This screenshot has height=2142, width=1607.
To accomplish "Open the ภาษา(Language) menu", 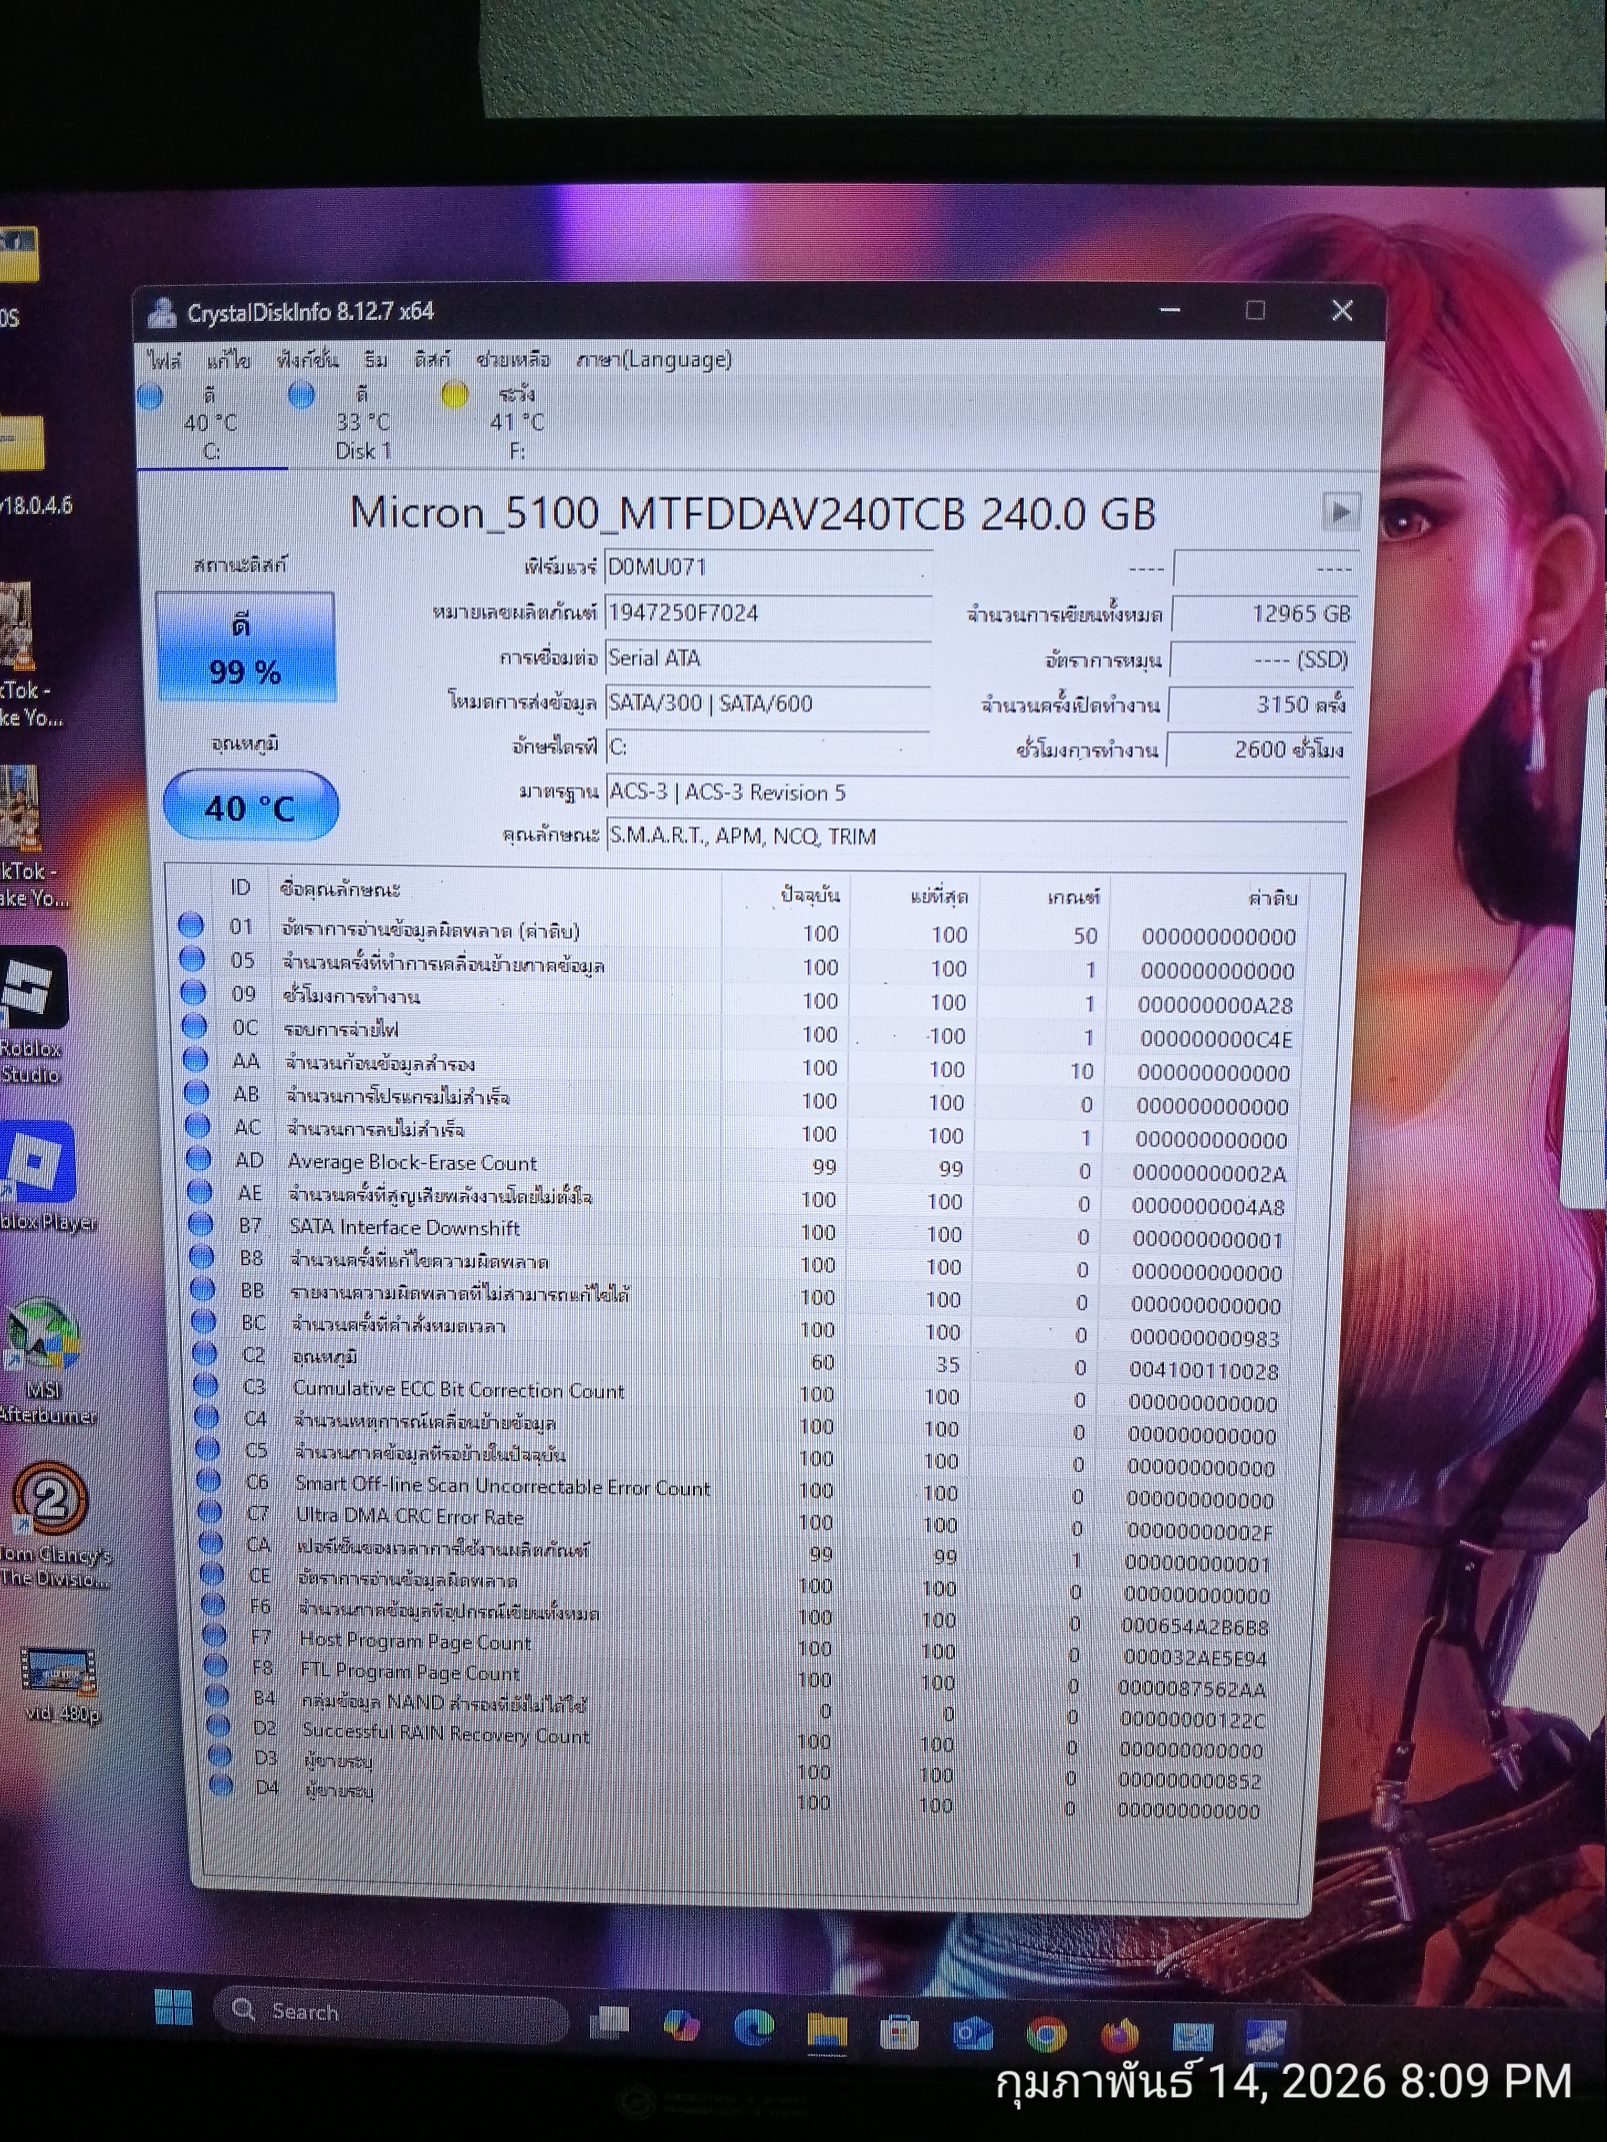I will click(x=654, y=360).
